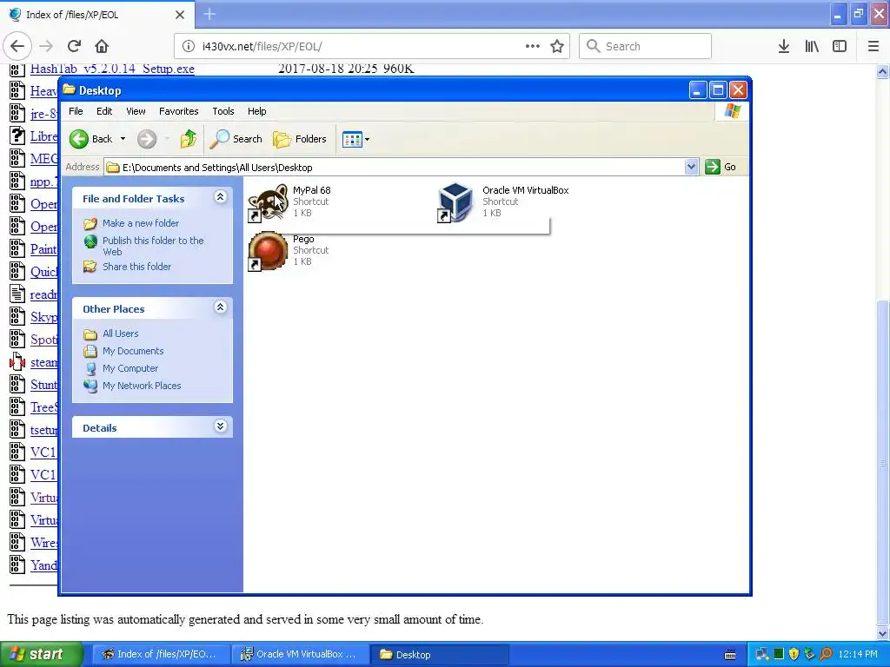Select the MyPal 68 shortcut icon
The image size is (890, 667).
[268, 202]
